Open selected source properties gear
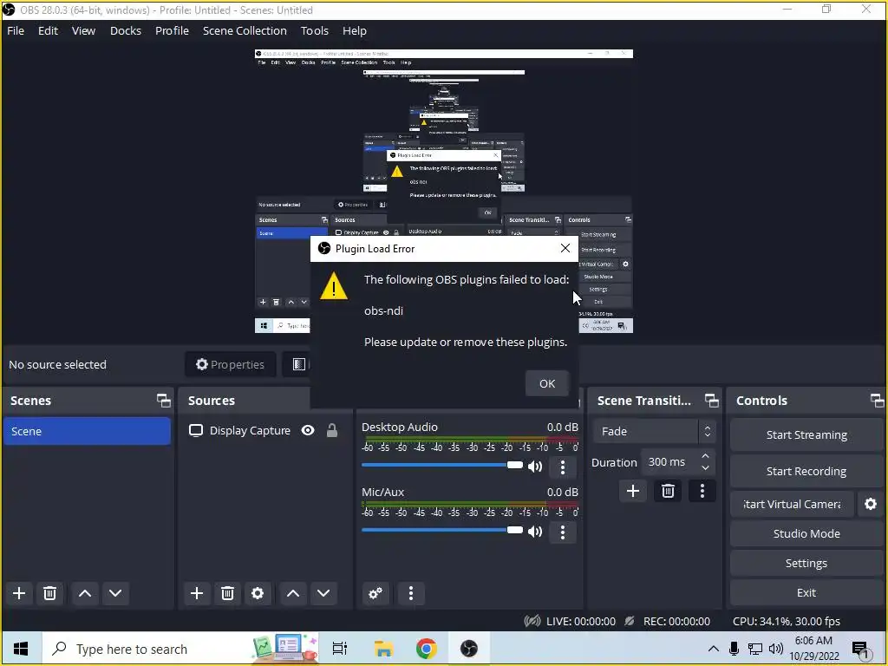The width and height of the screenshot is (888, 666). 258,593
